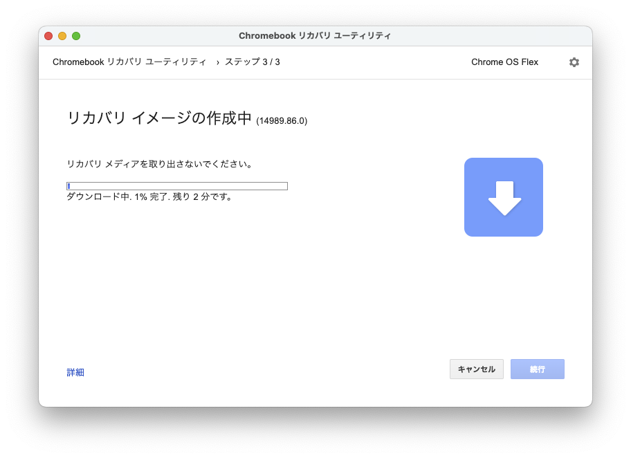Open the 詳細 details link
631x458 pixels.
point(75,372)
